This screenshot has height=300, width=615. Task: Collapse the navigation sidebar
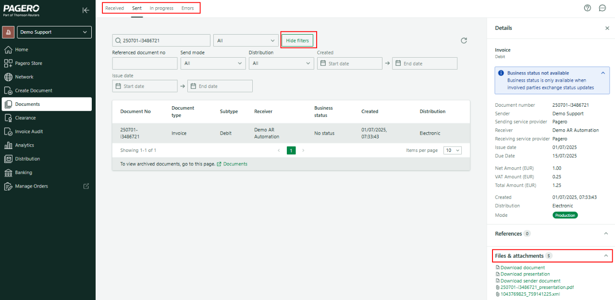(x=86, y=10)
